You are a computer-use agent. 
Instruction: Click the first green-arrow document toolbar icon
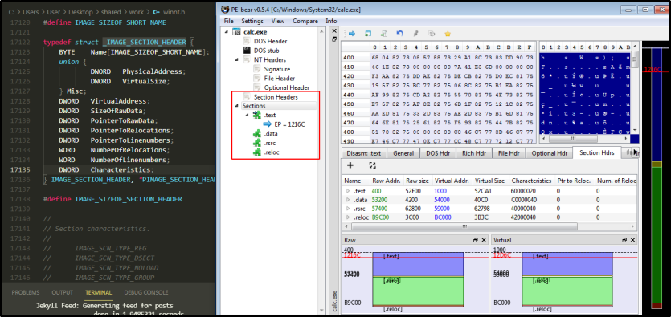pos(368,34)
